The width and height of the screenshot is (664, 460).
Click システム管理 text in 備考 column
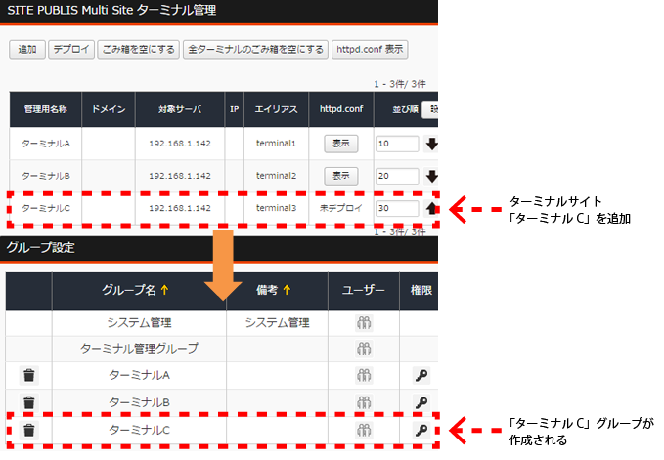click(x=278, y=323)
